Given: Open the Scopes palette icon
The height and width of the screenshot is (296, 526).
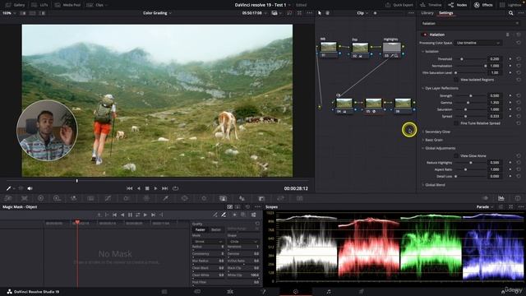Looking at the screenshot, I should [x=501, y=198].
